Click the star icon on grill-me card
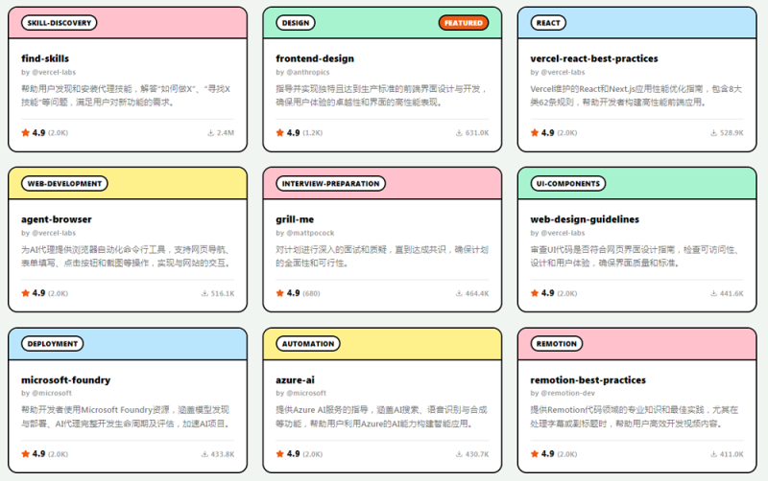 [x=279, y=293]
